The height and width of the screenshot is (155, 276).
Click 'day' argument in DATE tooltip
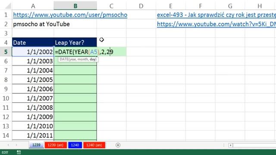[x=93, y=59]
